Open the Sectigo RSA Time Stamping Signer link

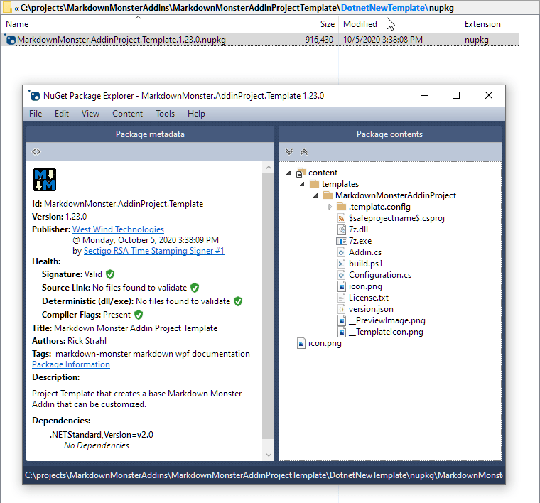tap(154, 251)
